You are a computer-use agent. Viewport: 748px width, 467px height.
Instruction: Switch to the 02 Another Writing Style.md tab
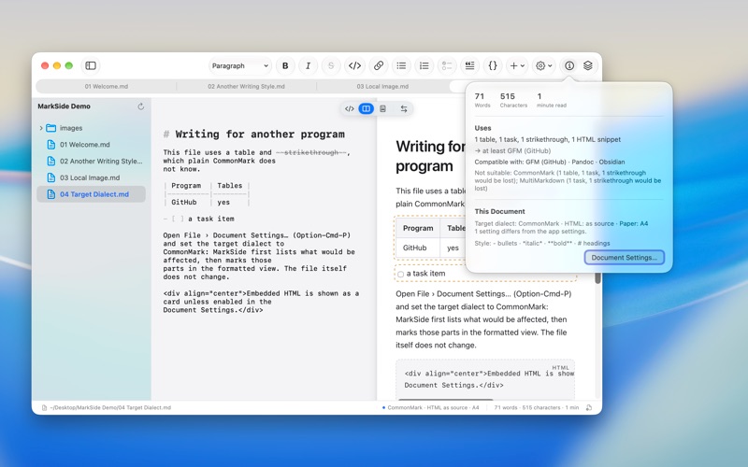pos(246,86)
